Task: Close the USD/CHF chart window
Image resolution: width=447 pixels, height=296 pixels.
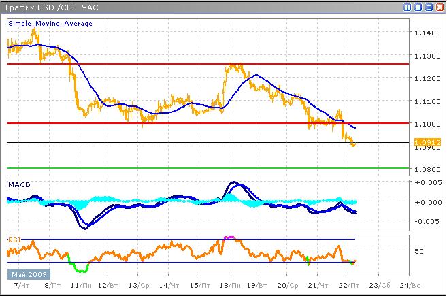Action: pos(438,7)
